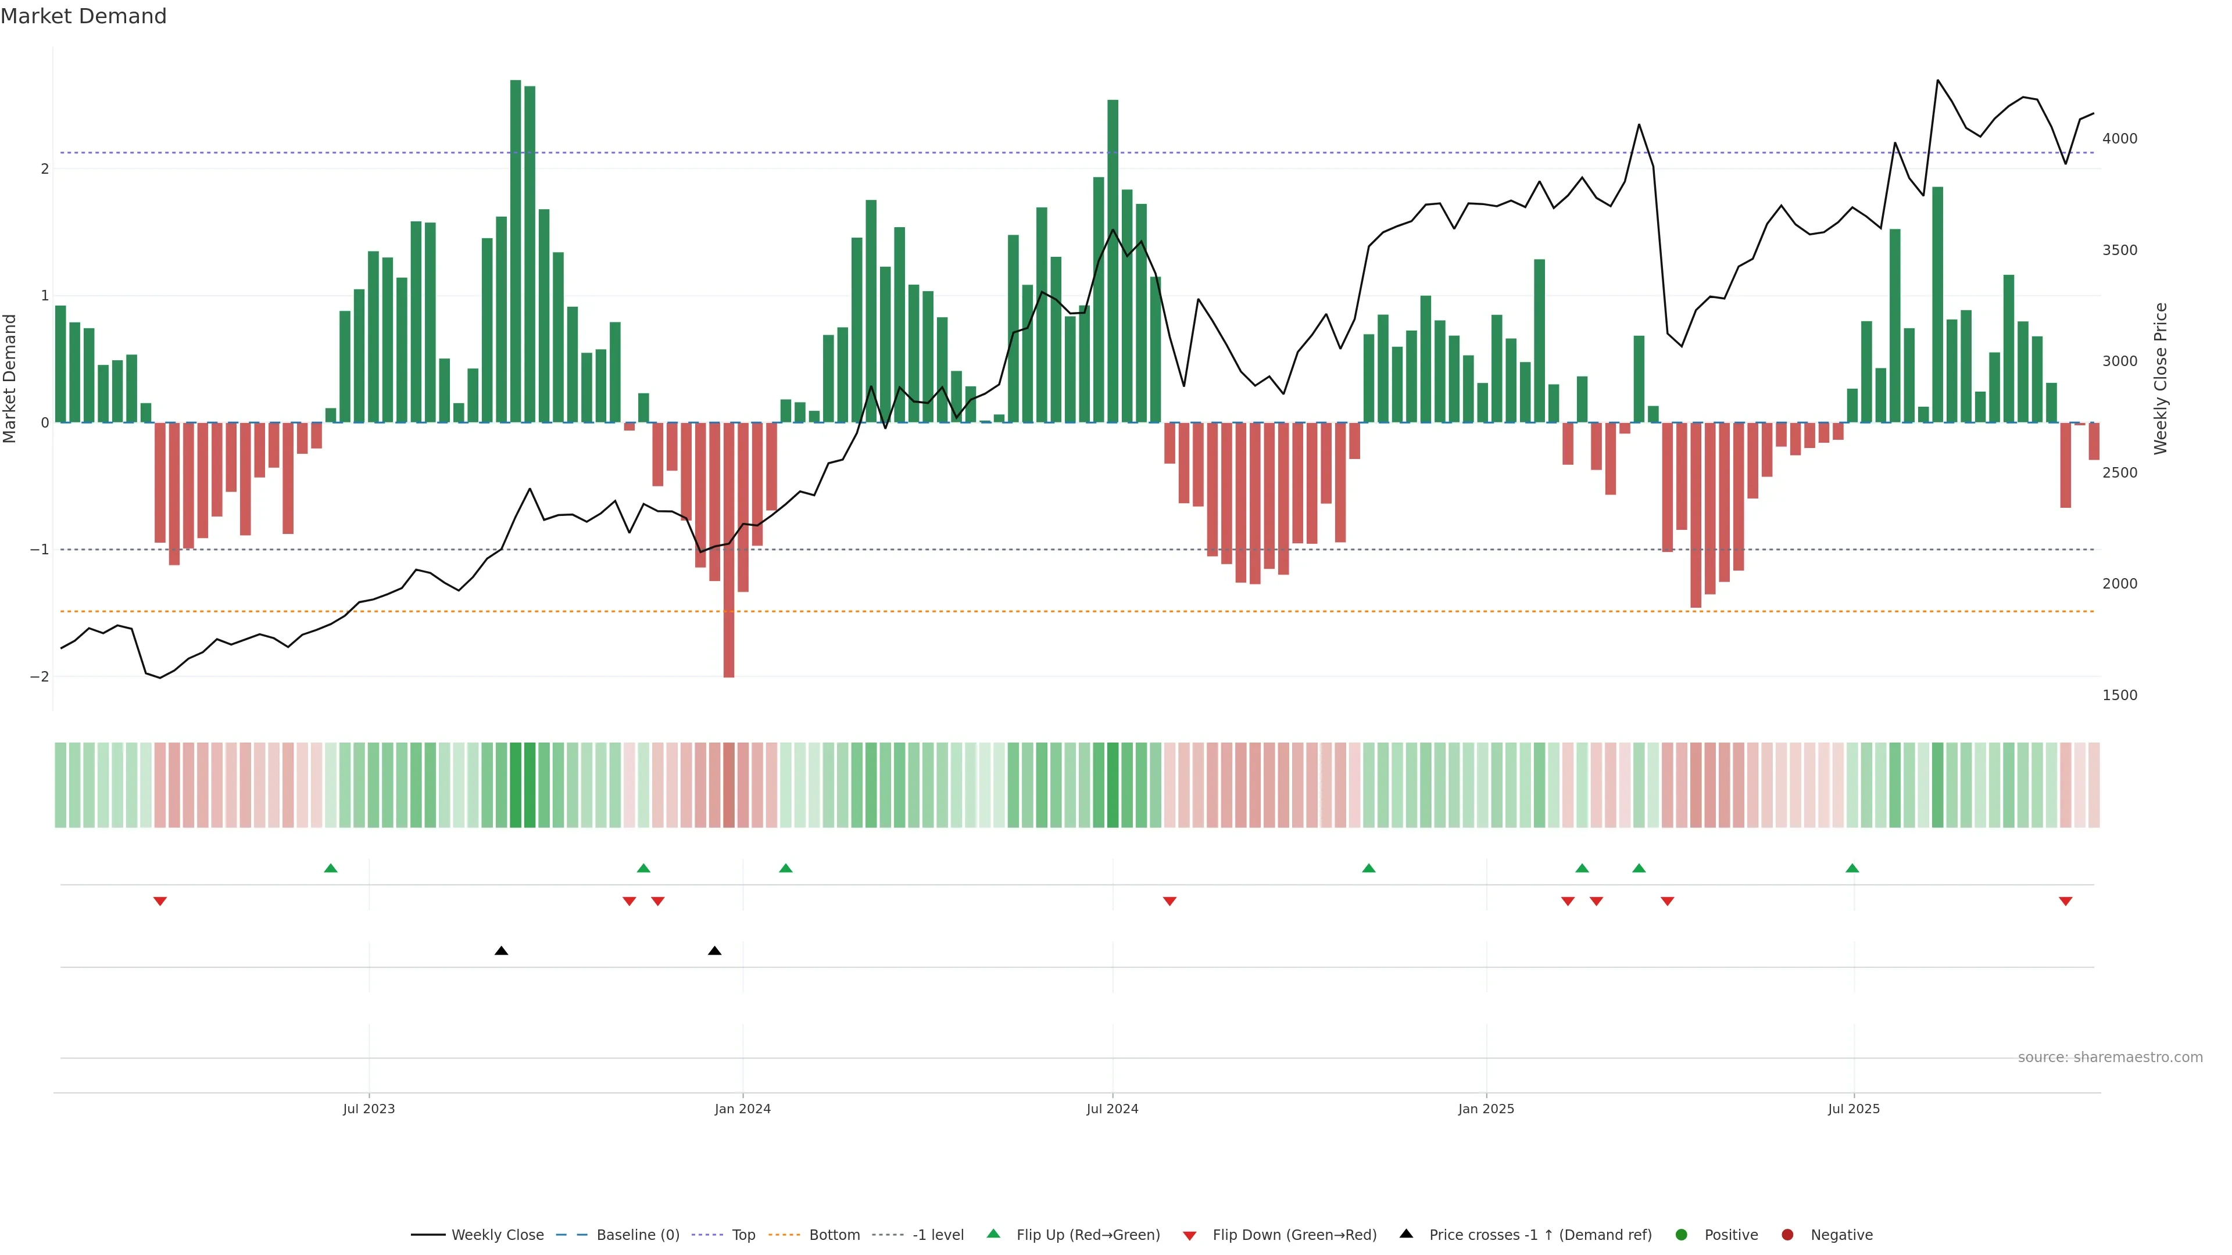Click the Market Demand chart title
This screenshot has width=2232, height=1255.
83,16
